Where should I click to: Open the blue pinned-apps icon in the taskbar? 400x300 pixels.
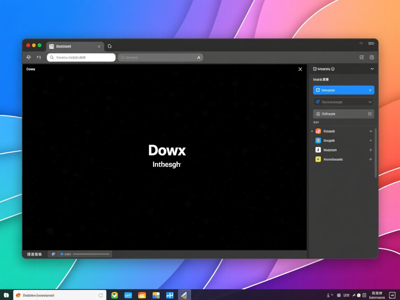(169, 295)
